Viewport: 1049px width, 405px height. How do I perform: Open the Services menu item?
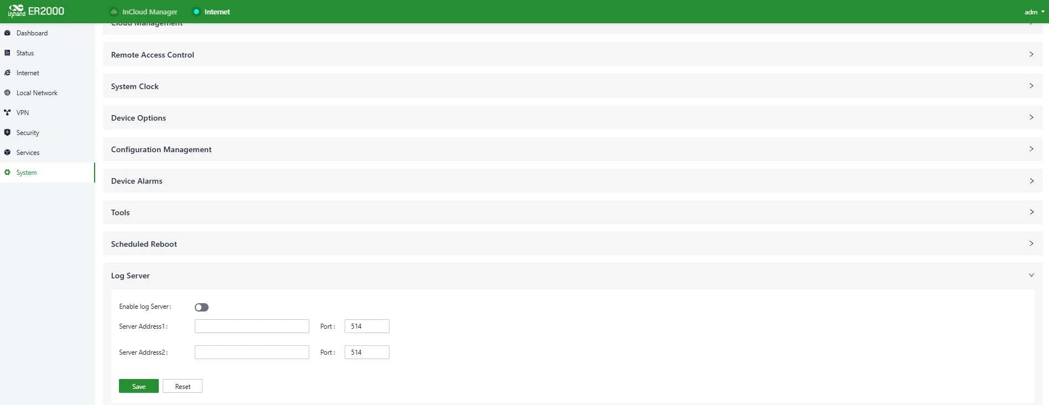pyautogui.click(x=48, y=153)
